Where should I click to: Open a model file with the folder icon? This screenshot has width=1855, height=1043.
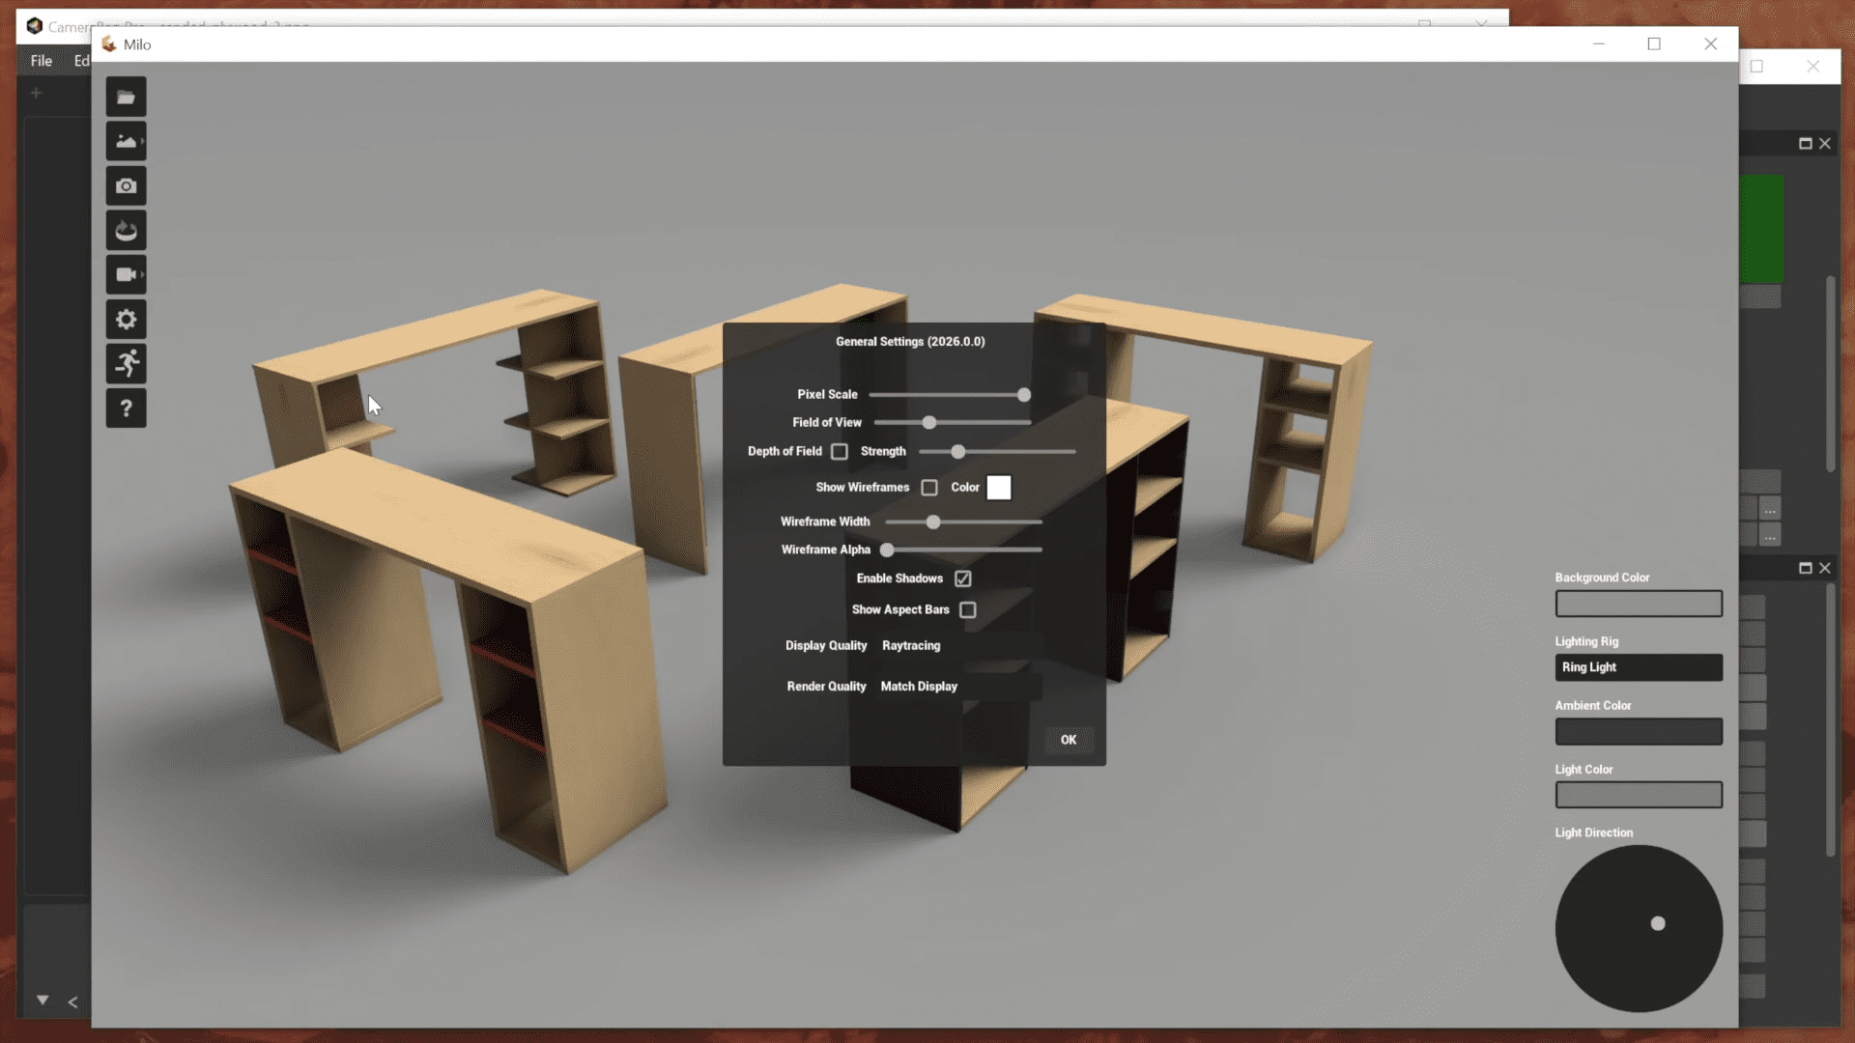tap(126, 96)
